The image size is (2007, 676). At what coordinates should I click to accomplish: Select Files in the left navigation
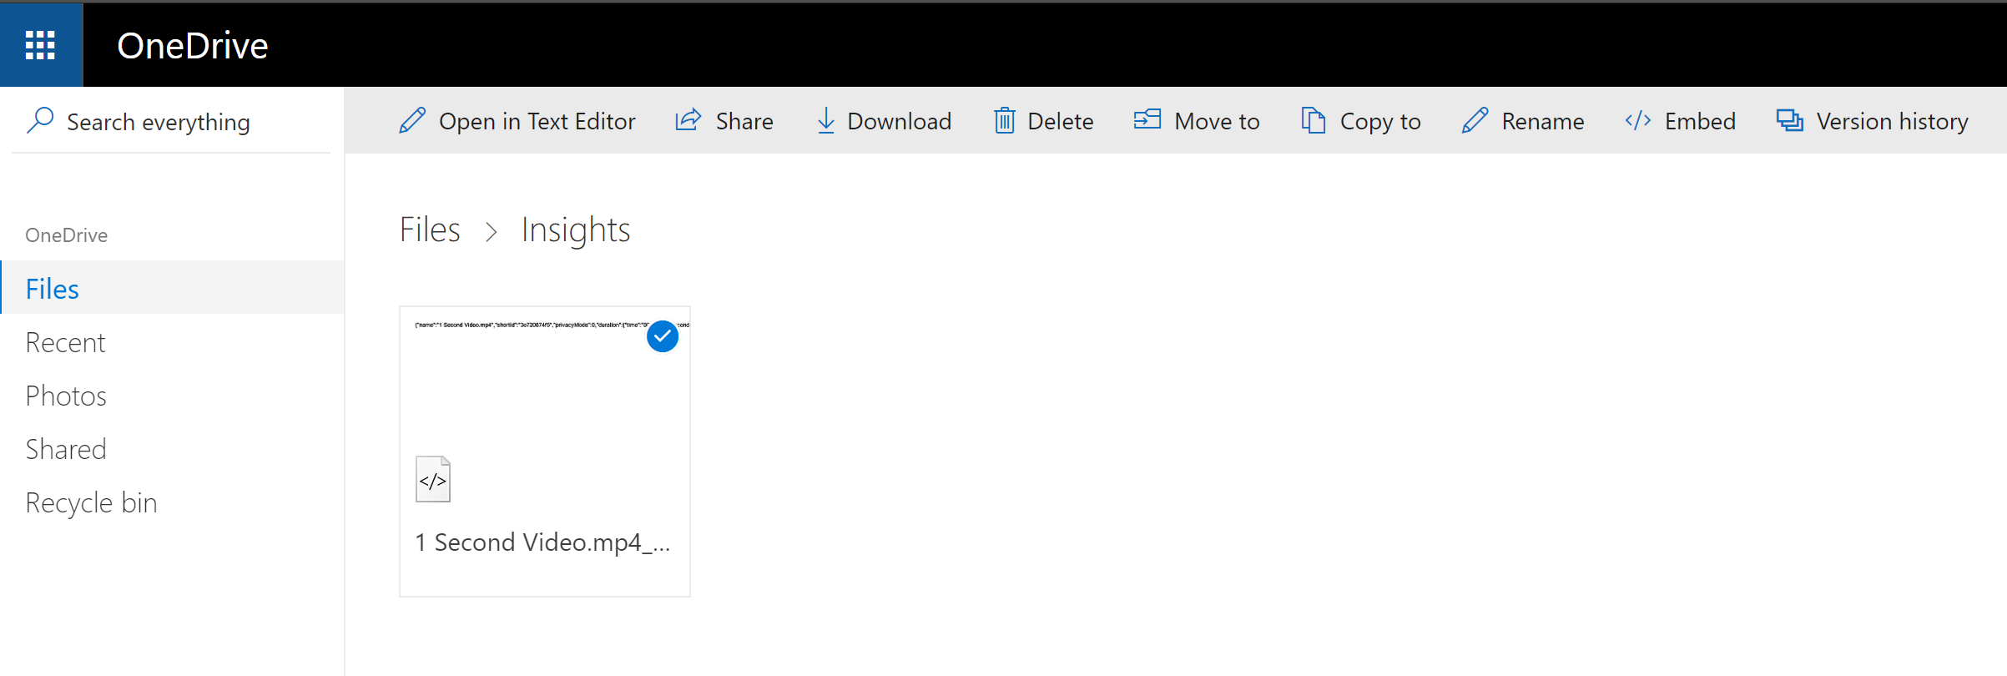pos(52,289)
